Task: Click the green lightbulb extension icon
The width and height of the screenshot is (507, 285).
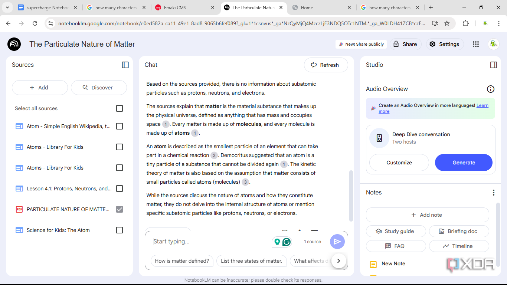Action: tap(277, 242)
